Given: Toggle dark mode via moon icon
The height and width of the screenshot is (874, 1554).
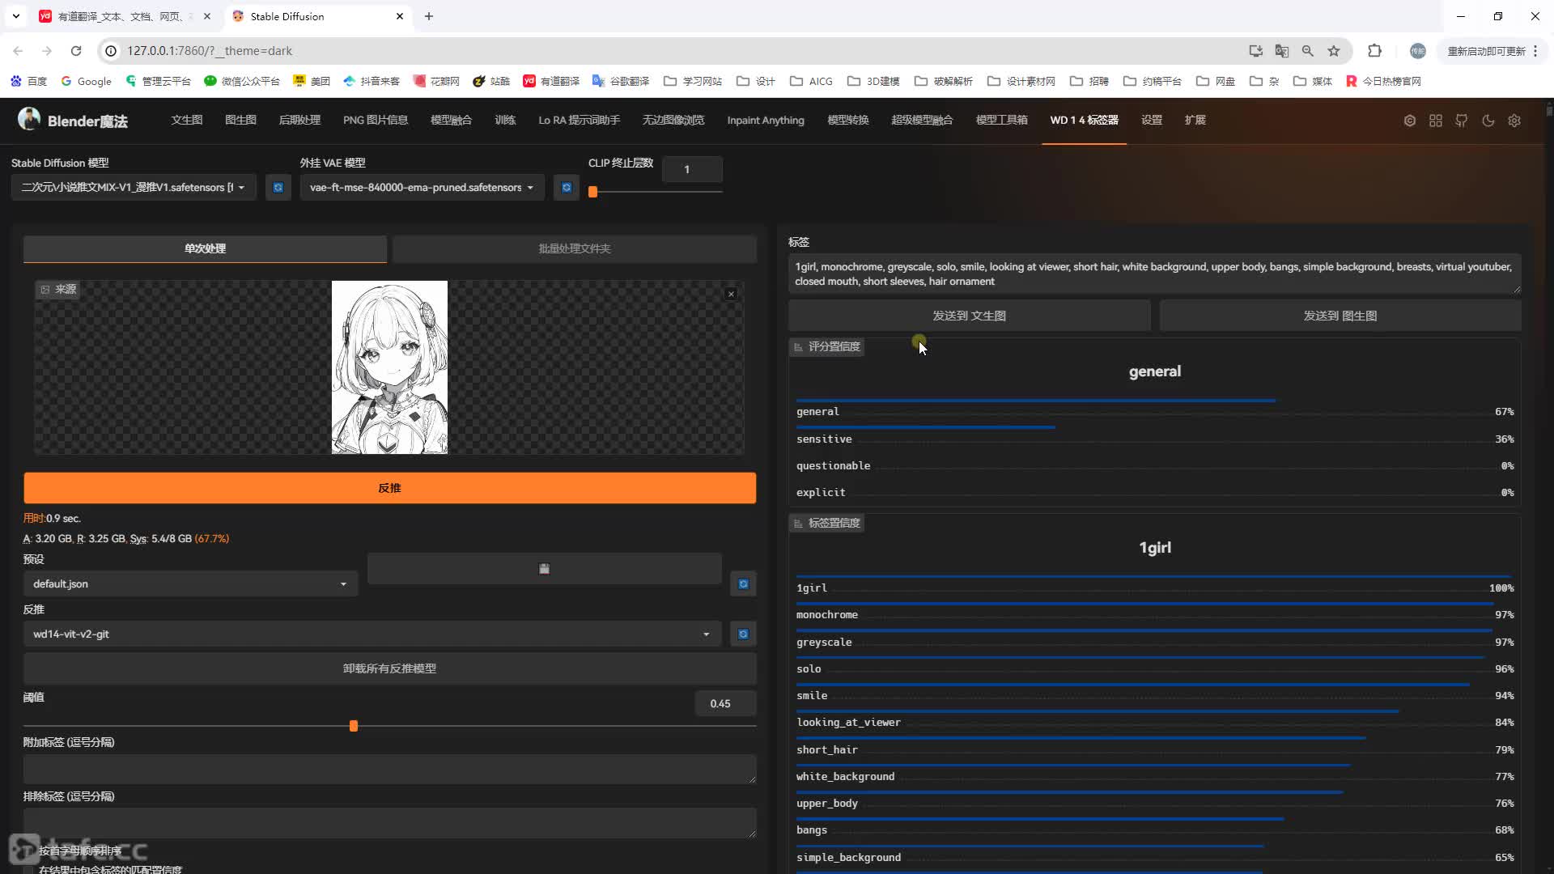Looking at the screenshot, I should (x=1488, y=121).
